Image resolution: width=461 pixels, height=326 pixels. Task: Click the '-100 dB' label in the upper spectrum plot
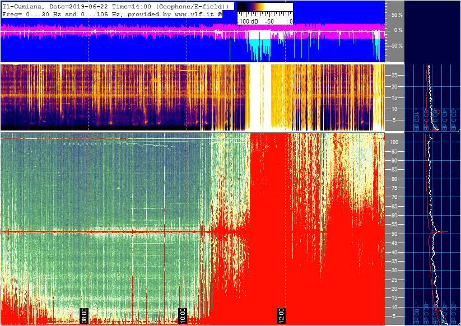(416, 119)
